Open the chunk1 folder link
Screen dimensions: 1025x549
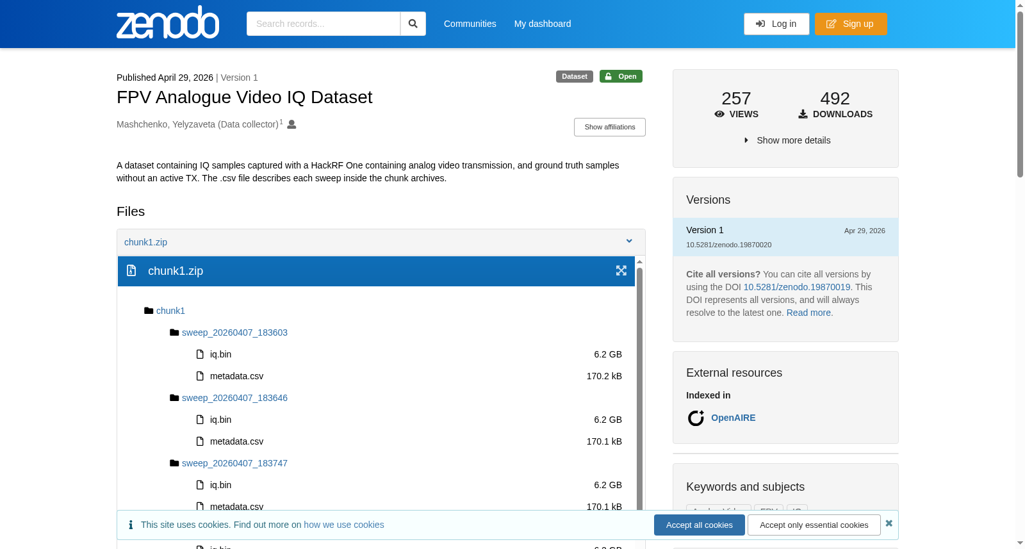170,311
